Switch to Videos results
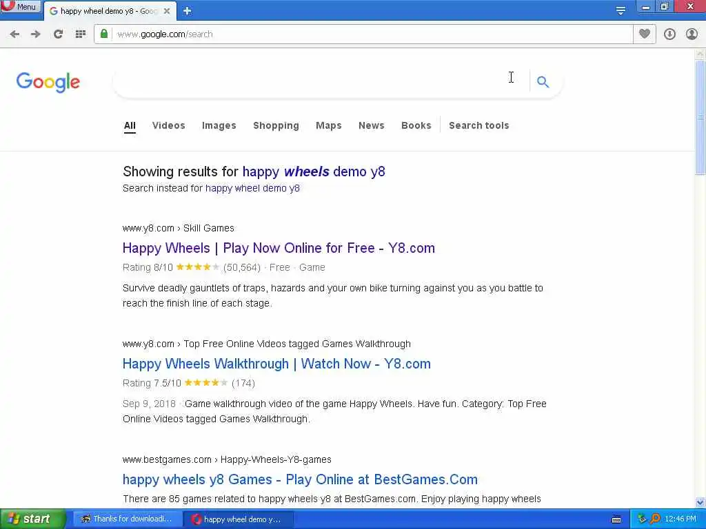This screenshot has width=706, height=529. point(169,125)
